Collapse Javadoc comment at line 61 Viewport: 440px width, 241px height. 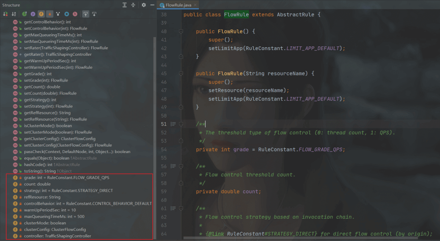(x=181, y=208)
